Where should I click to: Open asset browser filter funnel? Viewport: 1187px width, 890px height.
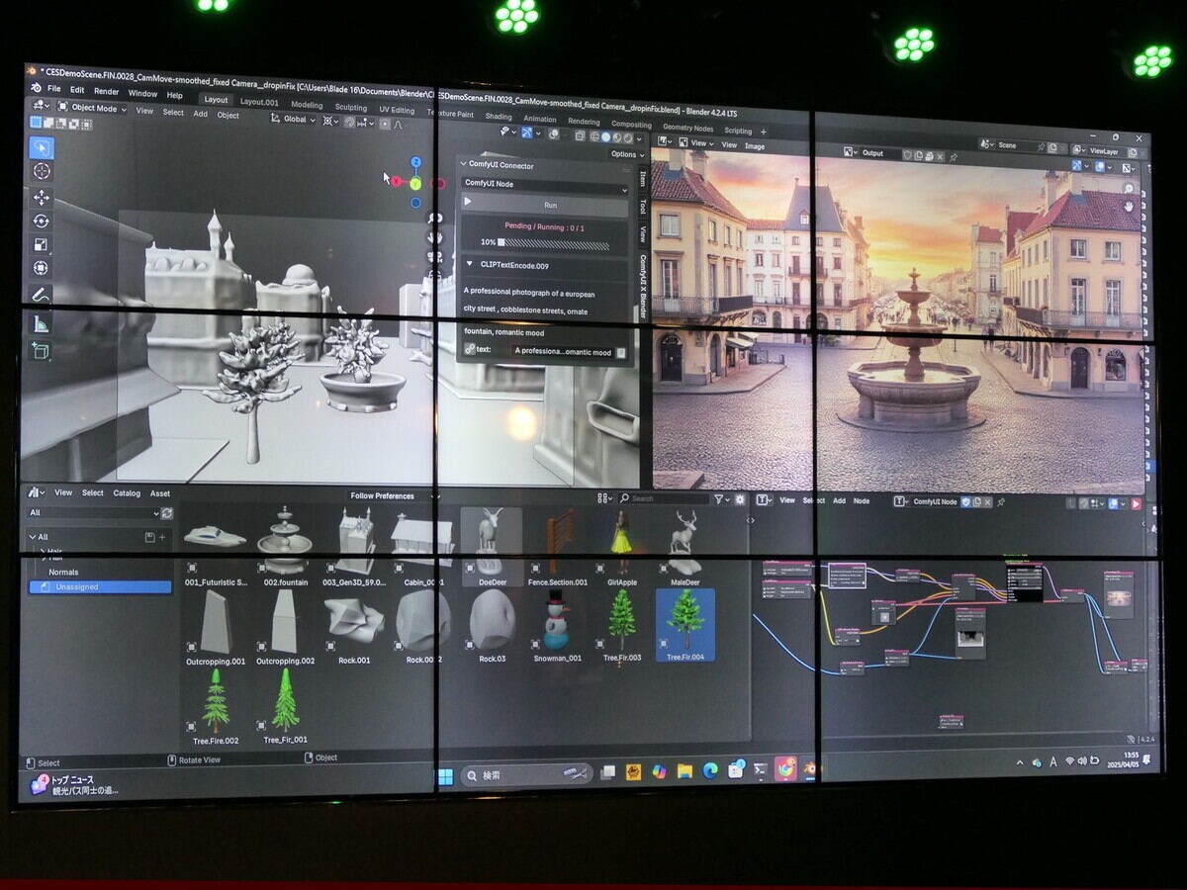click(x=721, y=499)
